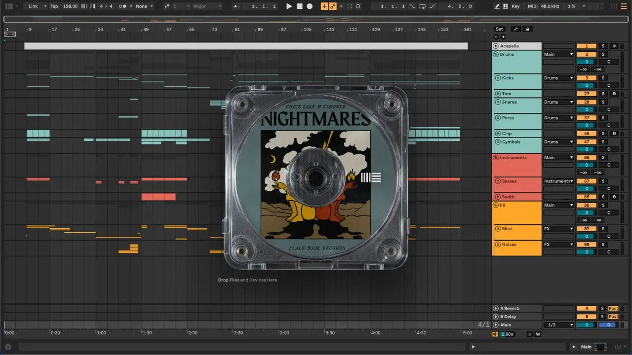Click the Drums track volume value
Image resolution: width=632 pixels, height=355 pixels.
(587, 62)
